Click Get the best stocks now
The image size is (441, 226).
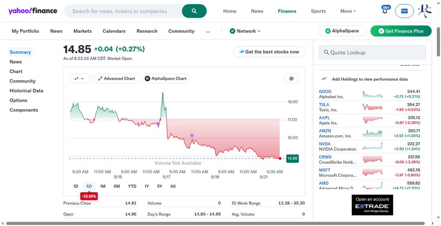(x=269, y=52)
